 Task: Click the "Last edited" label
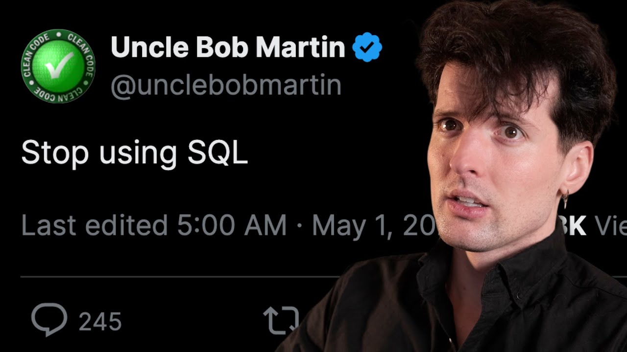tap(94, 226)
